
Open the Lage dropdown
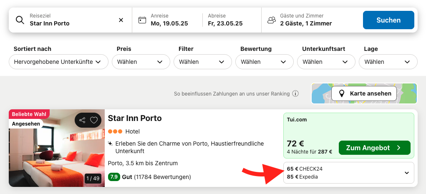coord(388,62)
